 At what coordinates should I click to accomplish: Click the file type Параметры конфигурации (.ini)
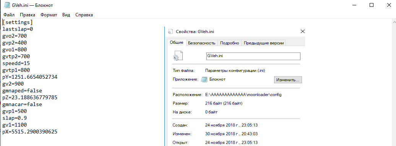pos(235,71)
